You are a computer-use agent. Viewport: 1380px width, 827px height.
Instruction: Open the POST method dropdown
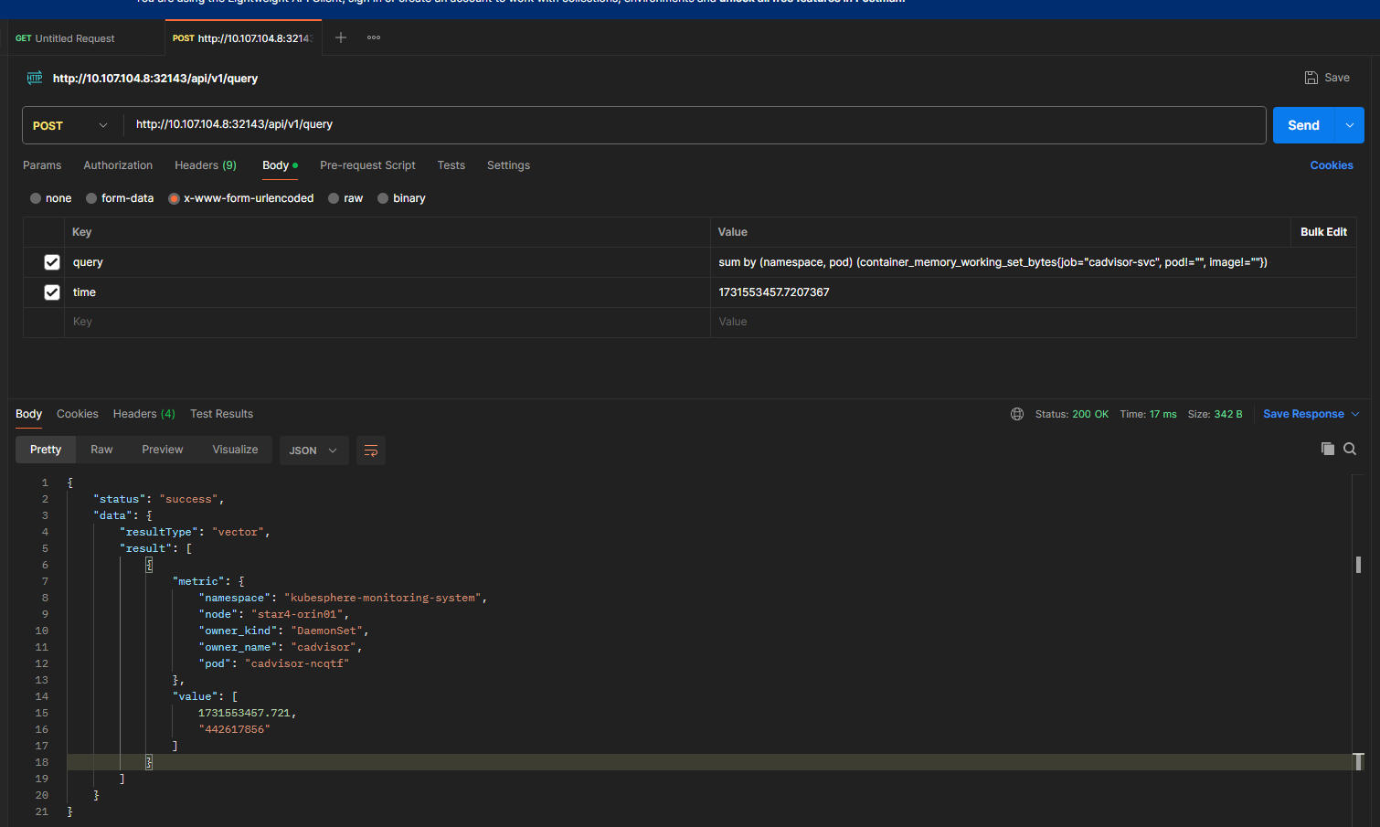pyautogui.click(x=71, y=125)
